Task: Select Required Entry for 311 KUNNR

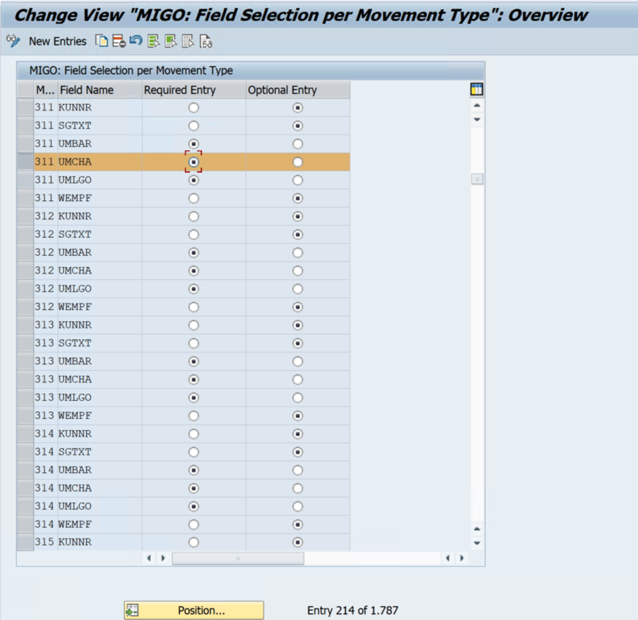Action: coord(194,108)
